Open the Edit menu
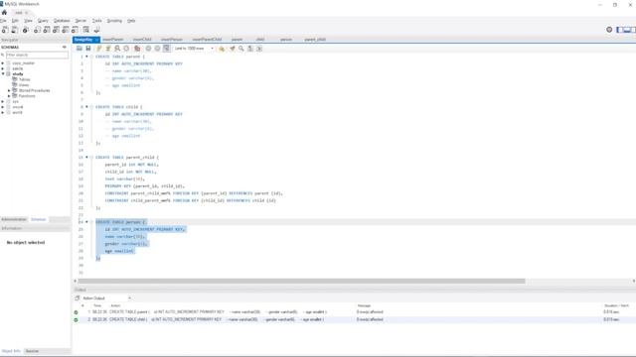Screen dimensions: 636x357 [15, 21]
